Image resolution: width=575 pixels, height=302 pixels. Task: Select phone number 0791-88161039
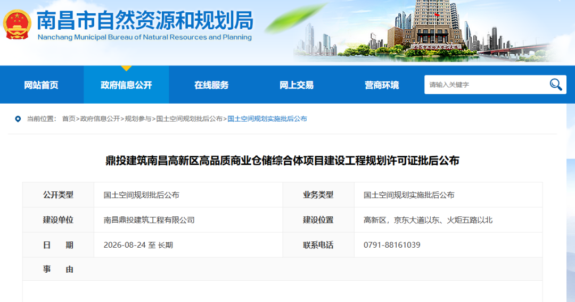click(392, 245)
